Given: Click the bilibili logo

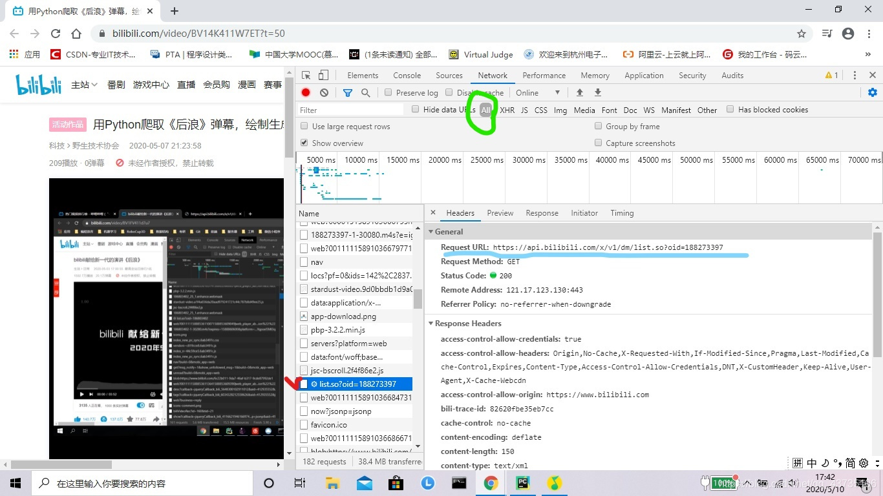Looking at the screenshot, I should 37,84.
